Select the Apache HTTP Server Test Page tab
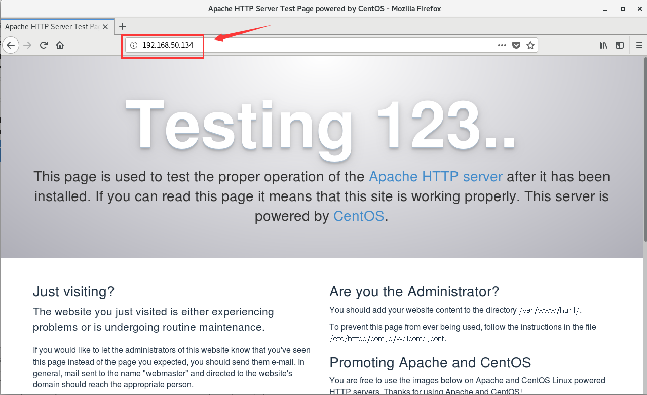This screenshot has width=647, height=395. click(58, 26)
